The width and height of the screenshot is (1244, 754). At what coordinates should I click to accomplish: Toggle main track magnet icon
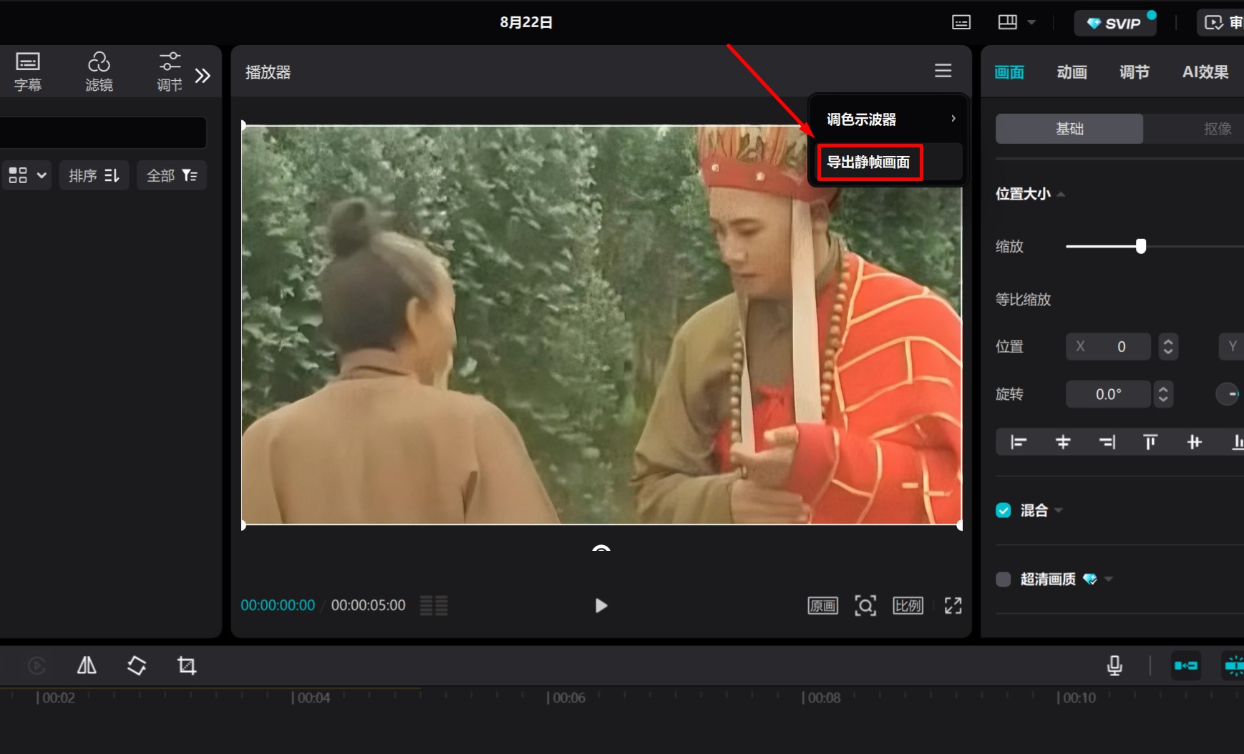point(1186,666)
